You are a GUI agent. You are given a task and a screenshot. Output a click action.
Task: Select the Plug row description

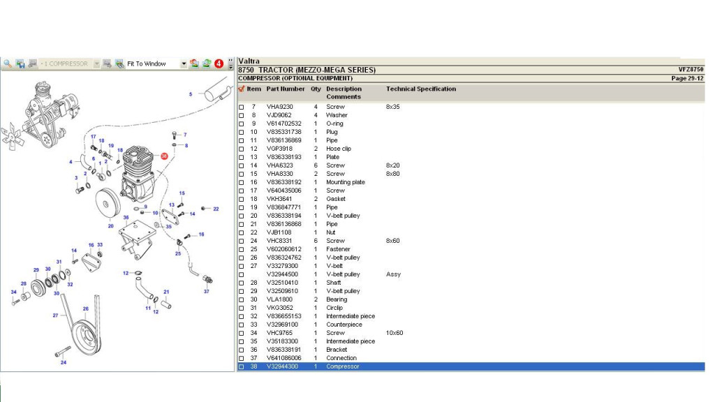tap(332, 132)
